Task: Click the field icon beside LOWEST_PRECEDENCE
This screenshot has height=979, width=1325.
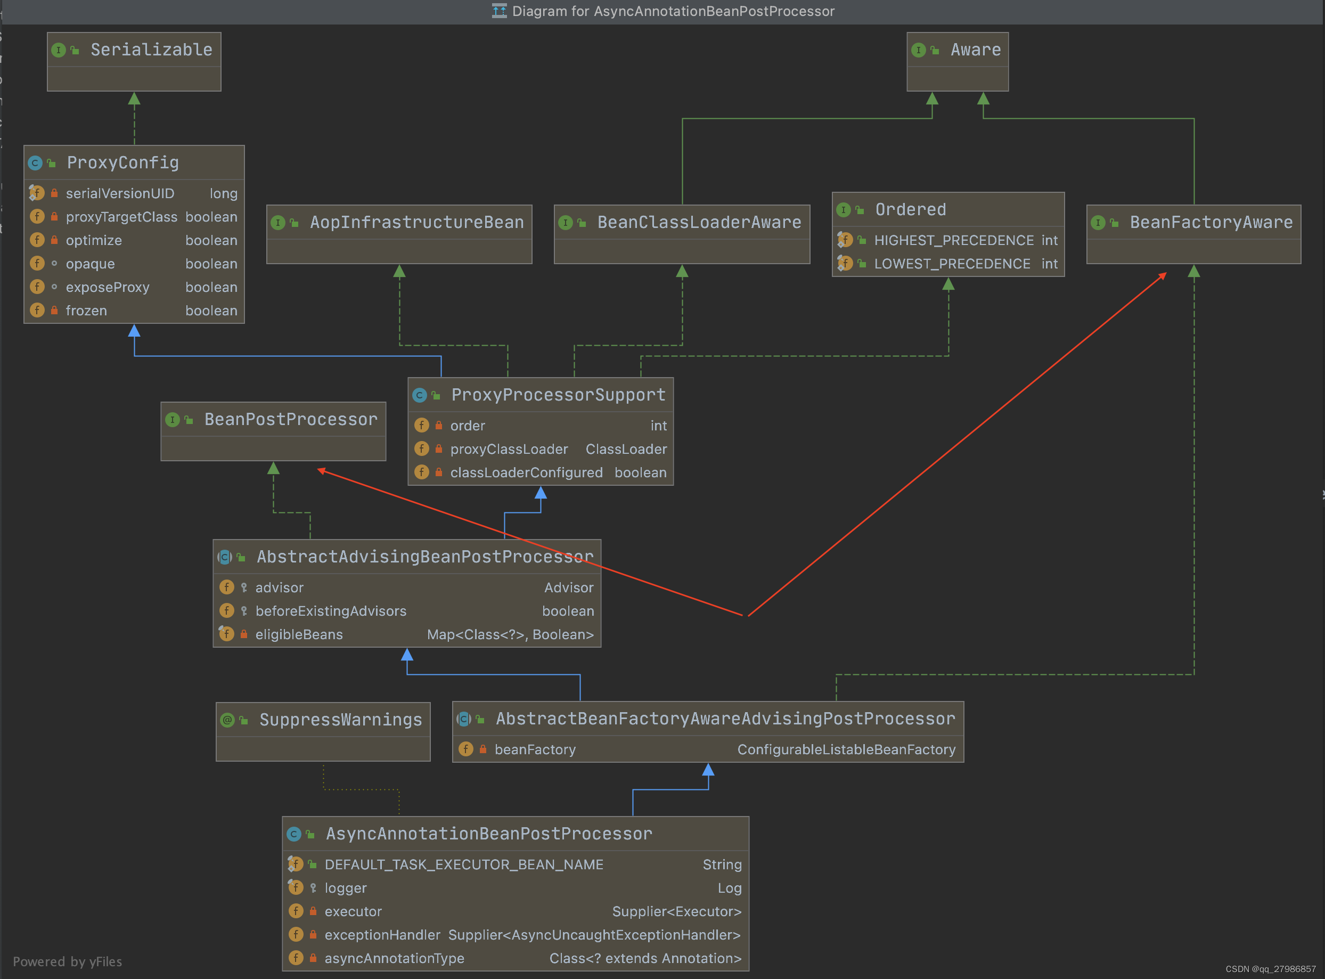Action: [x=845, y=264]
